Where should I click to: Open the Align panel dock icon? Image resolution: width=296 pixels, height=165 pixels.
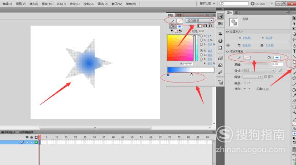pyautogui.click(x=220, y=34)
